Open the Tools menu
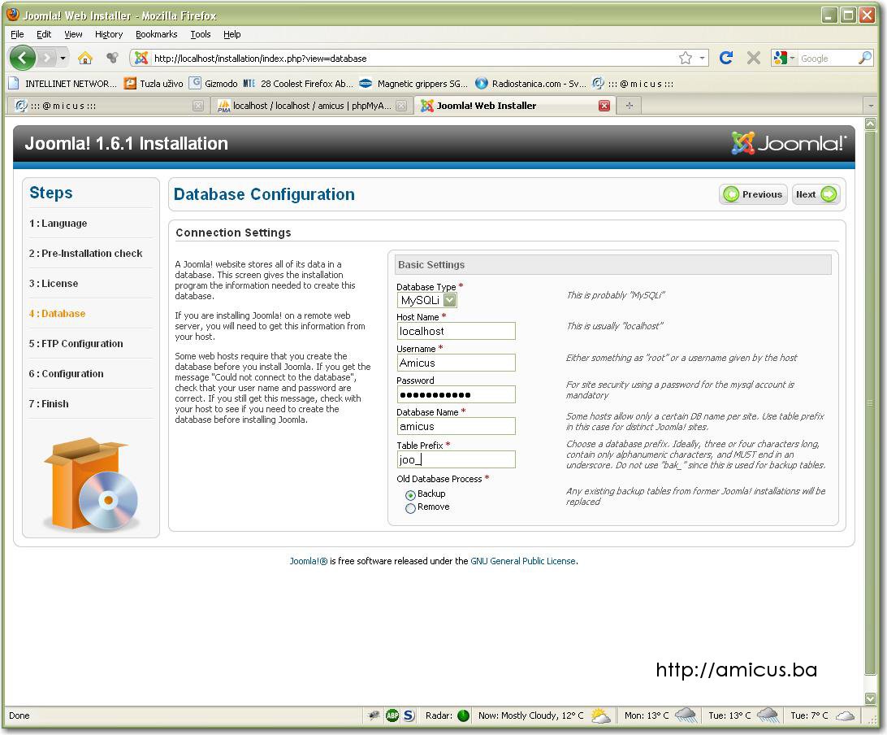887x735 pixels. tap(201, 34)
